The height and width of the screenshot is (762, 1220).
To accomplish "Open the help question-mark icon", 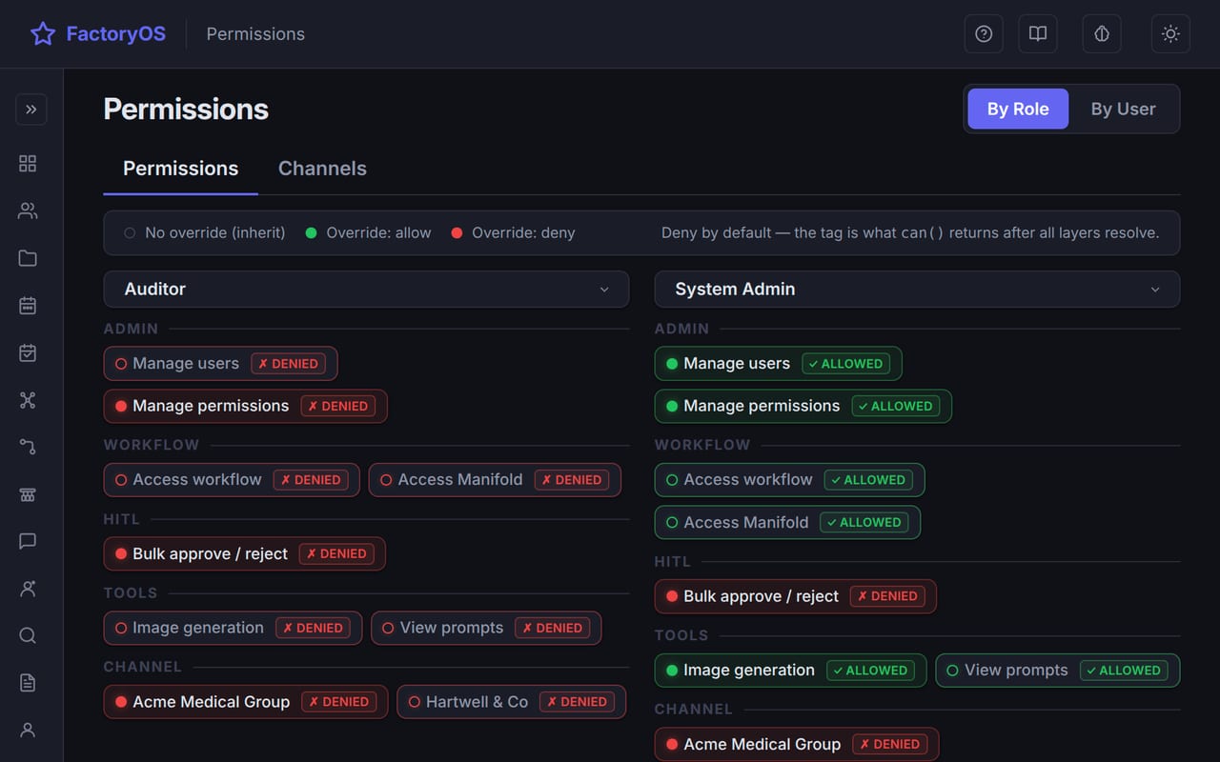I will (984, 34).
